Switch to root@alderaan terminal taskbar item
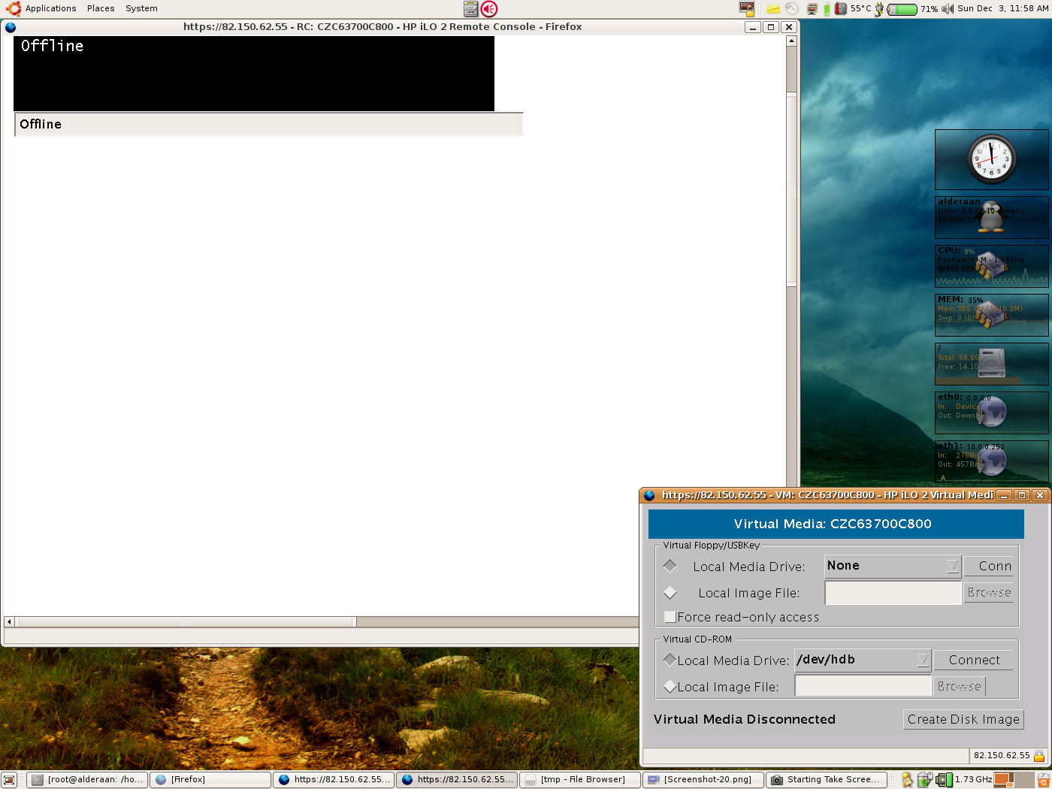Screen dimensions: 1052x789 click(87, 780)
